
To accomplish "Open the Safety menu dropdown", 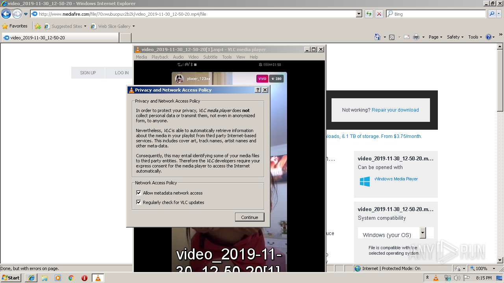I will coord(456,37).
